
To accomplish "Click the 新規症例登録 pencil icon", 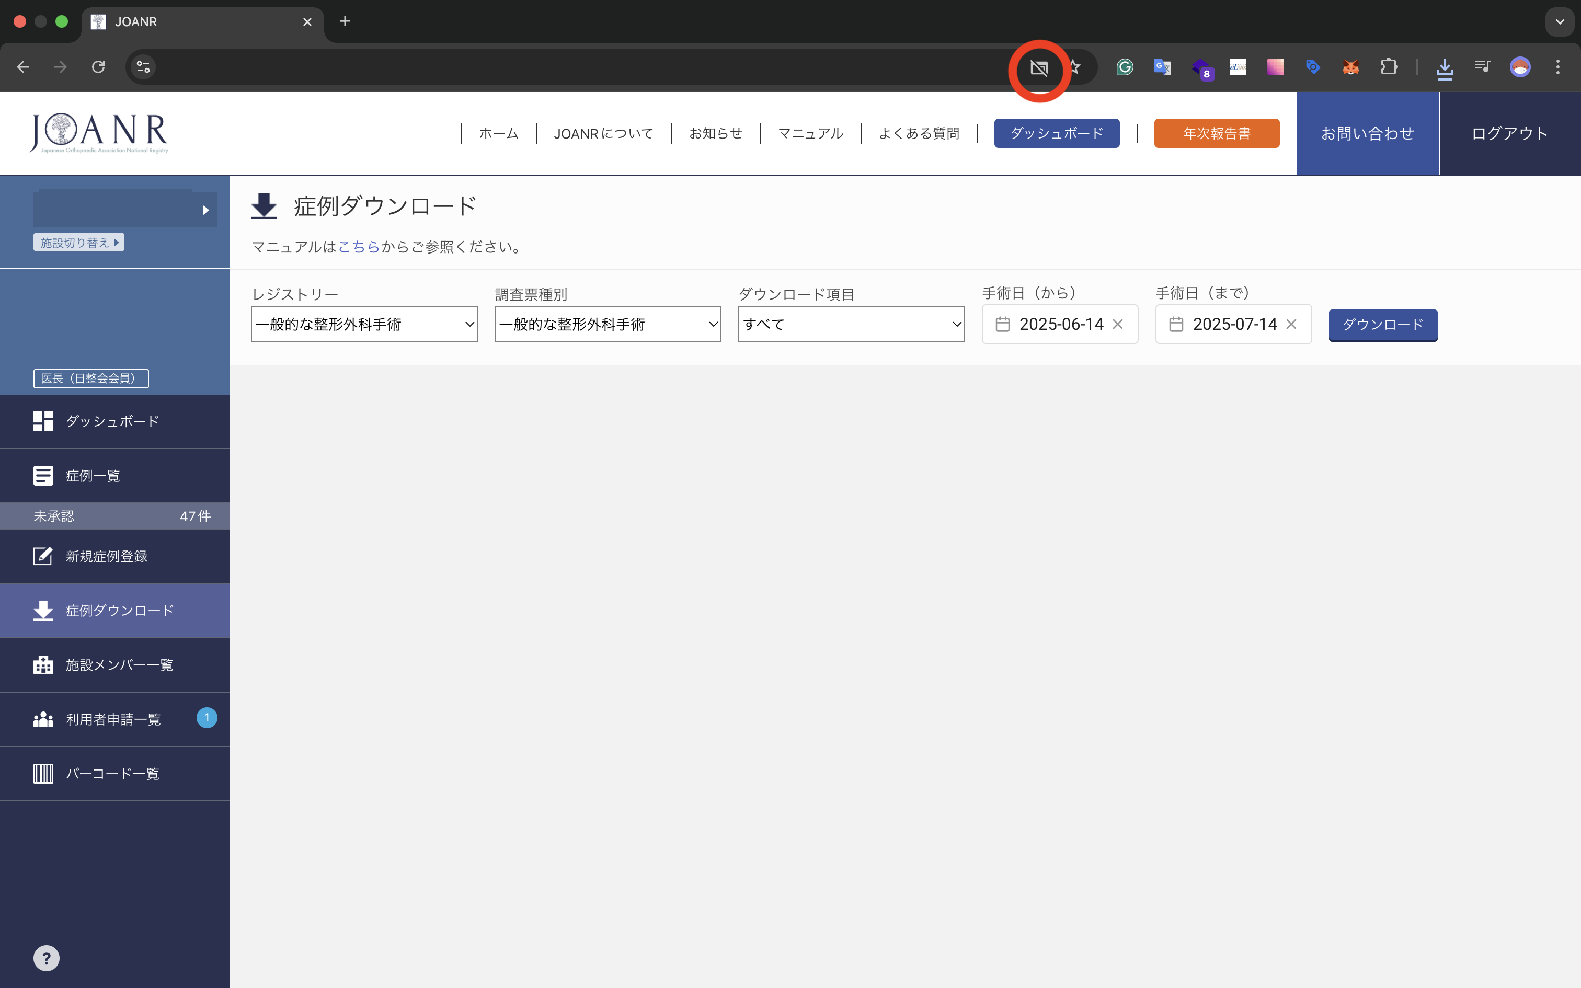I will click(x=43, y=556).
